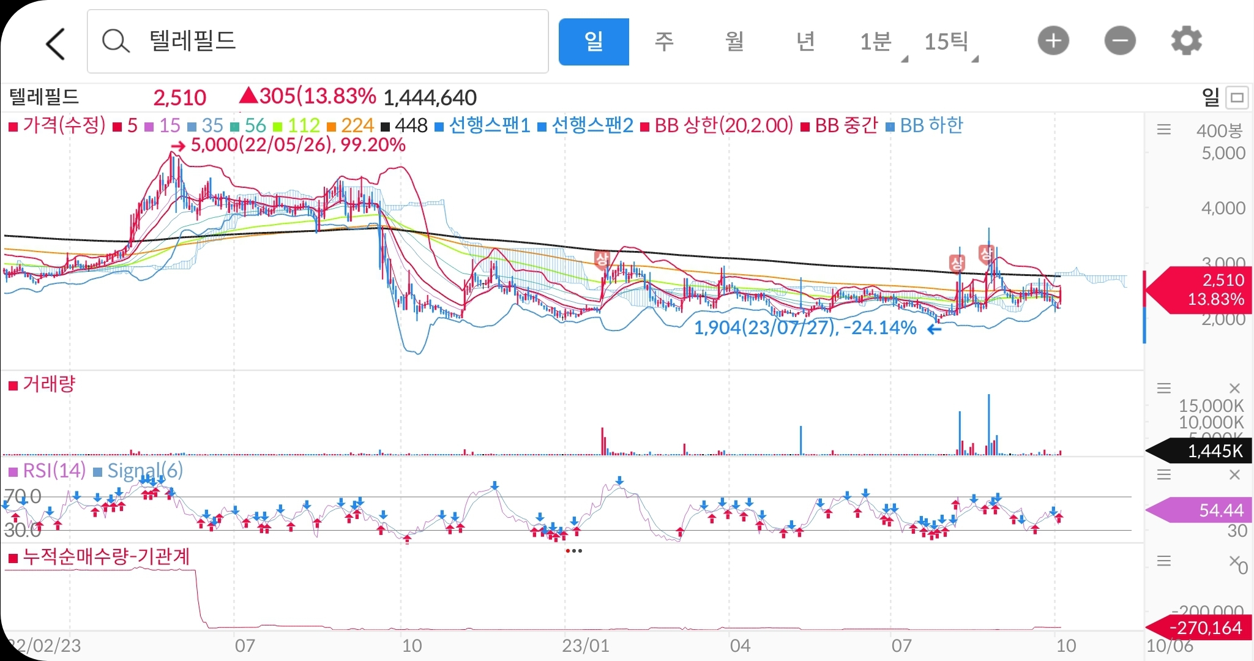This screenshot has height=661, width=1254.
Task: Tap the BB 하한 legend label
Action: (x=925, y=125)
